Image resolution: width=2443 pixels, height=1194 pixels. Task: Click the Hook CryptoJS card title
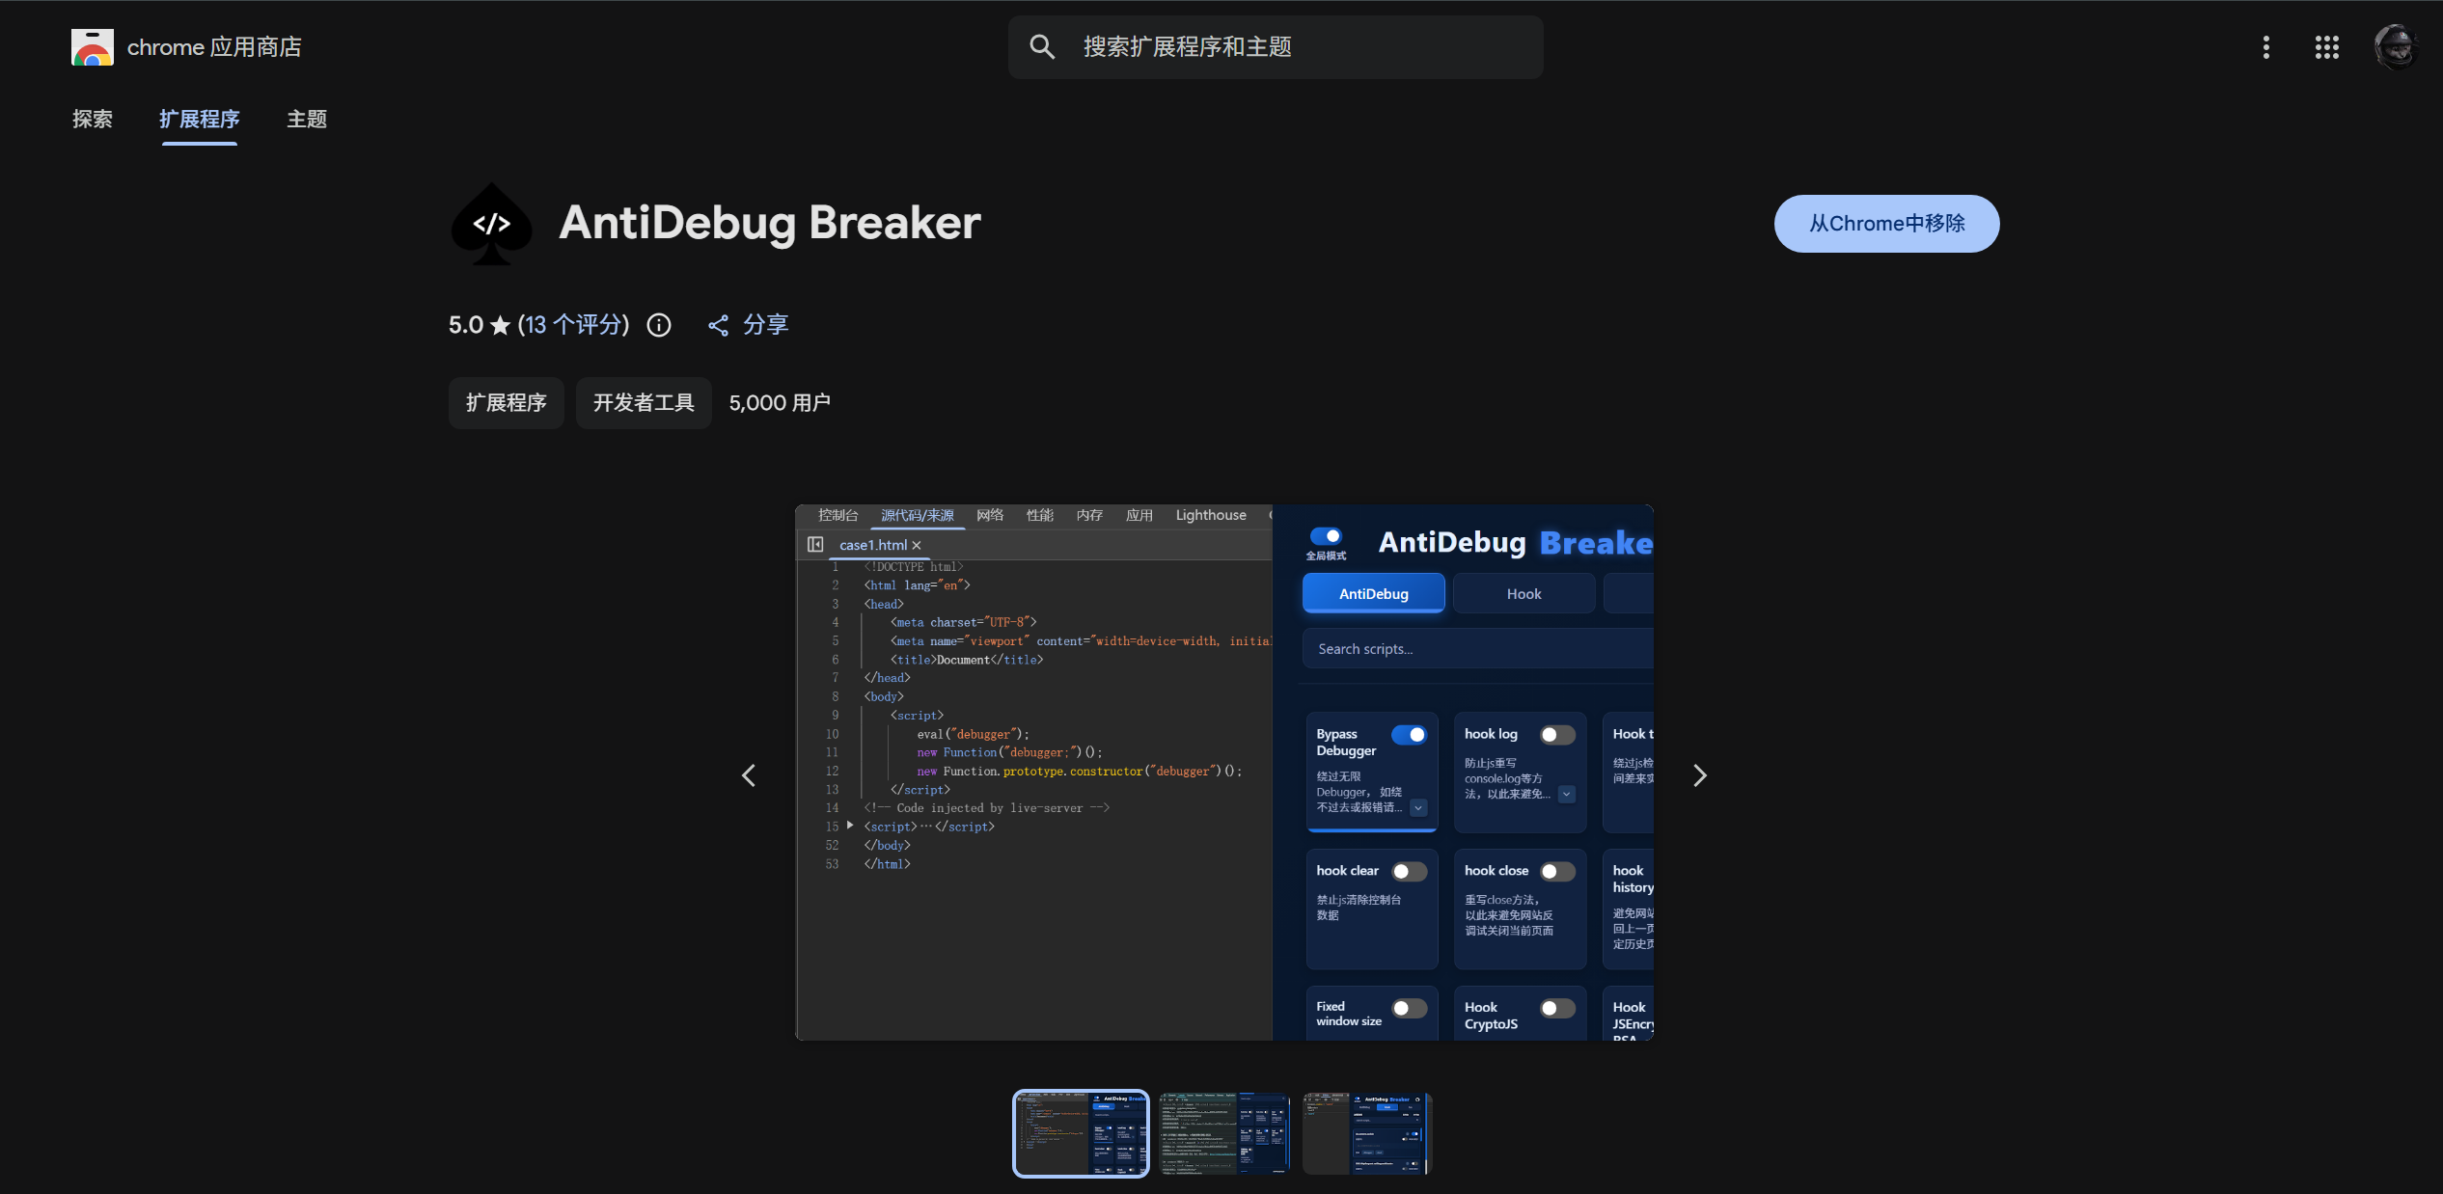click(1491, 1016)
